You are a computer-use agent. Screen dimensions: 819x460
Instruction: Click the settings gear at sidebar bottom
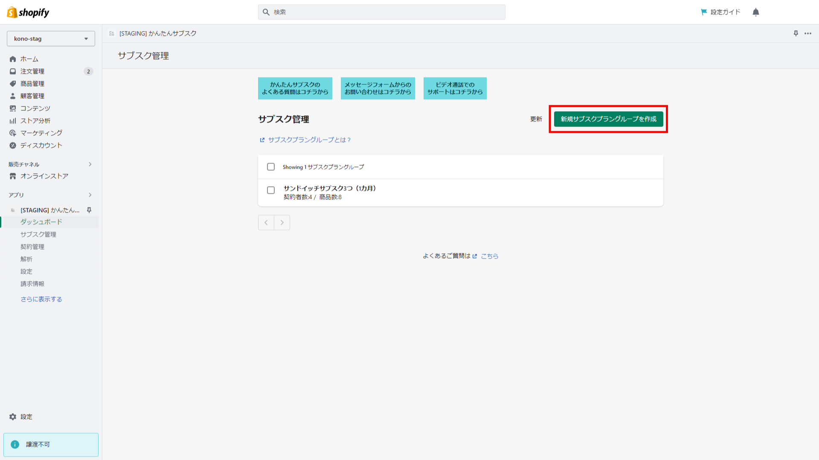pyautogui.click(x=13, y=417)
